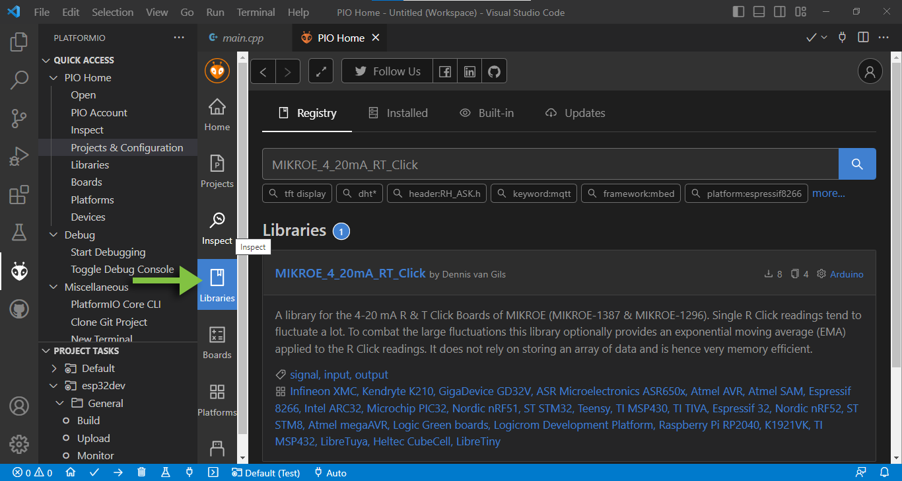The width and height of the screenshot is (902, 481).
Task: Open PlatformIO GitHub icon in header
Action: point(495,71)
